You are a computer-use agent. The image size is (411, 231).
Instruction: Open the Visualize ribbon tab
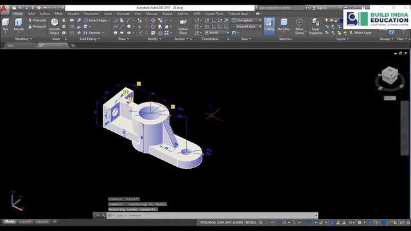pos(73,13)
